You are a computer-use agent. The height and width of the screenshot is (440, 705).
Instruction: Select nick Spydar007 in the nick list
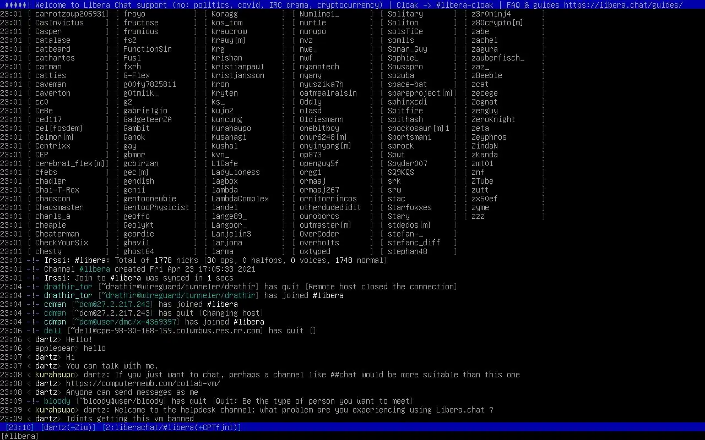pyautogui.click(x=408, y=163)
